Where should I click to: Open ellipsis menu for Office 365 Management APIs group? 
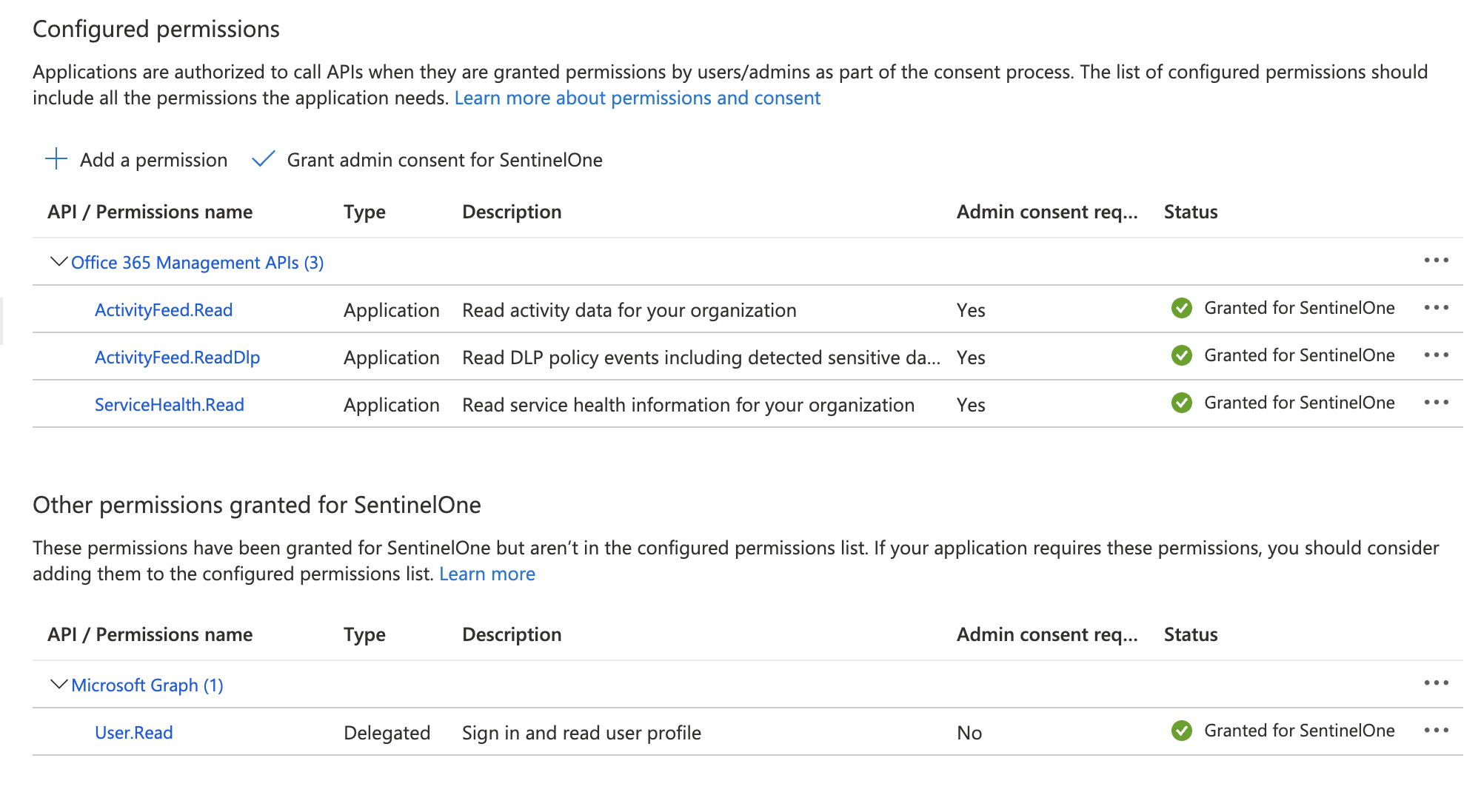1436,261
